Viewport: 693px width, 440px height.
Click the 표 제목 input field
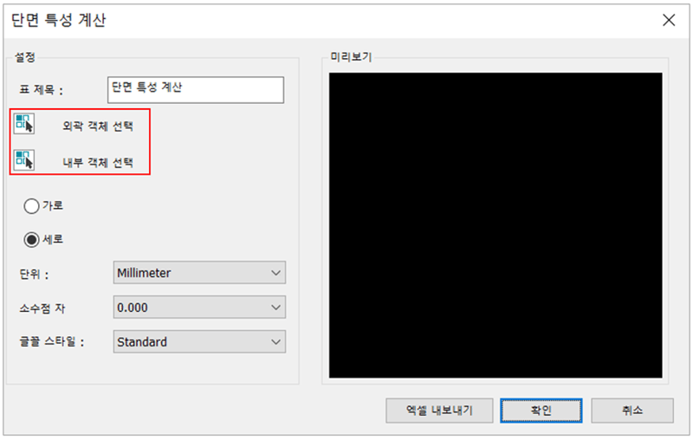(196, 90)
